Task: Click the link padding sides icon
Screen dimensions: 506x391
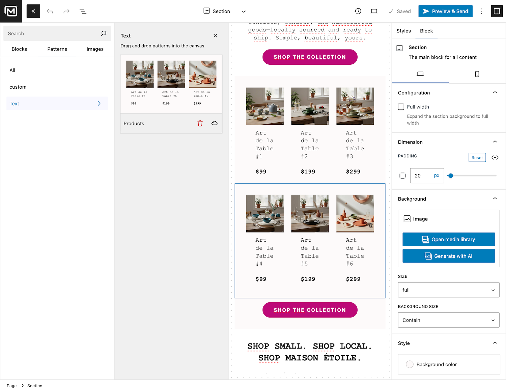Action: point(495,157)
